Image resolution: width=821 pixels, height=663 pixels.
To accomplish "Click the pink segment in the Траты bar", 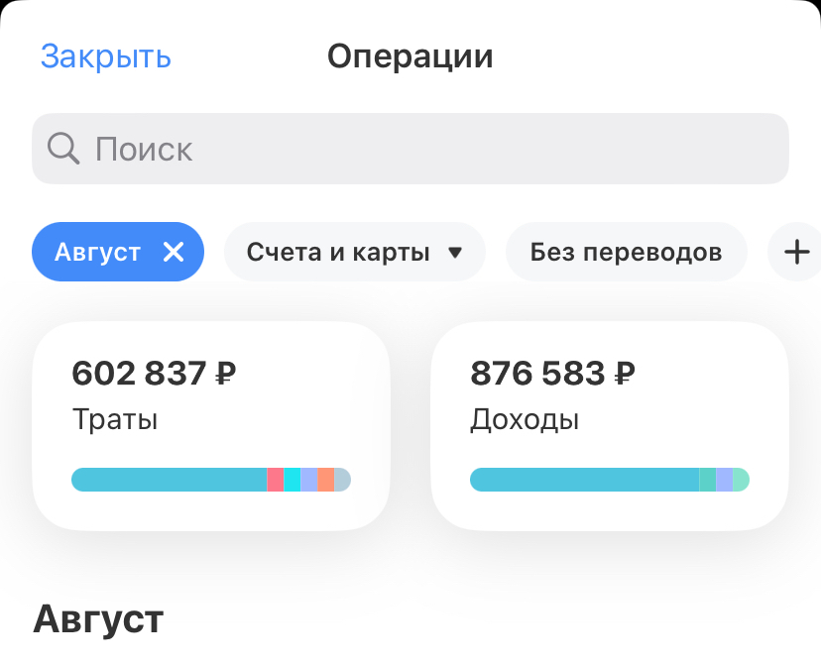I will pyautogui.click(x=276, y=480).
